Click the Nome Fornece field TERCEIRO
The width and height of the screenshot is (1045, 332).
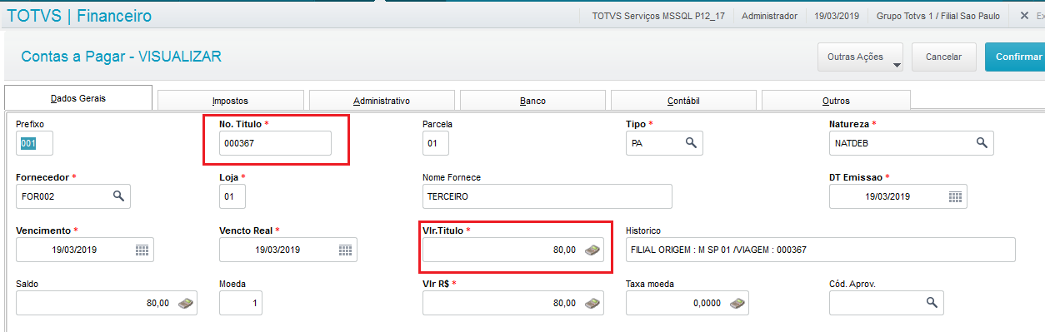coord(547,196)
